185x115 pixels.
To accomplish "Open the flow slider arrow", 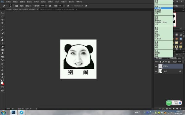I will (x=64, y=6).
